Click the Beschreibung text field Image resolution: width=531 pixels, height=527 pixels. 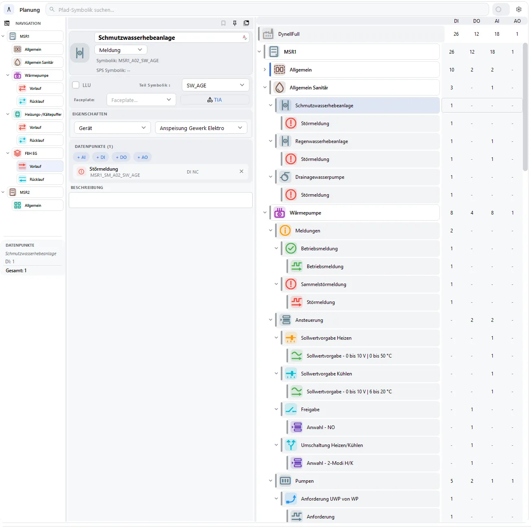coord(161,200)
